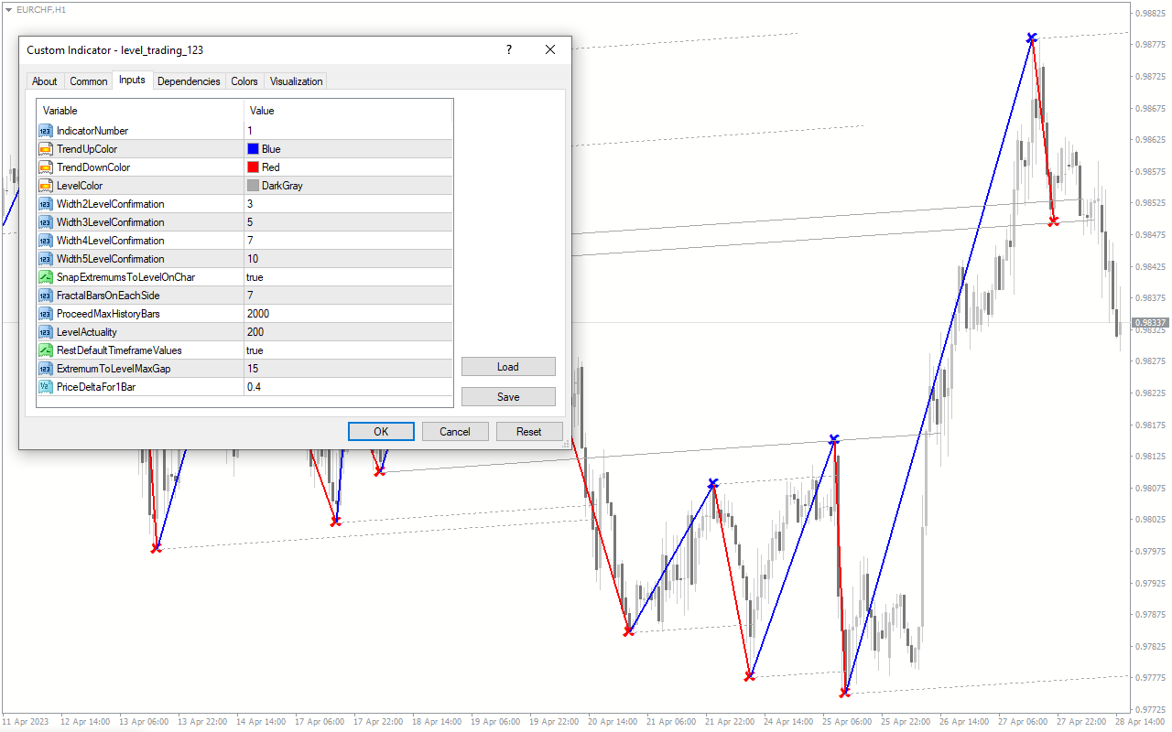Viewport: 1172px width, 732px height.
Task: Click the LevelActuality integer icon
Action: [46, 332]
